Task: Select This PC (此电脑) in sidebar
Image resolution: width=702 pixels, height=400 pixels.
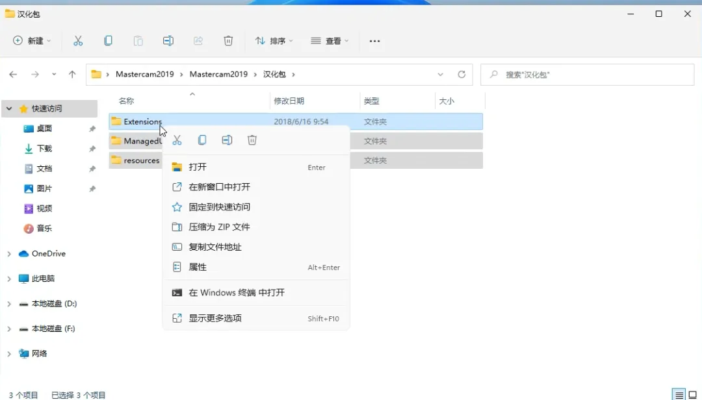Action: pos(43,279)
